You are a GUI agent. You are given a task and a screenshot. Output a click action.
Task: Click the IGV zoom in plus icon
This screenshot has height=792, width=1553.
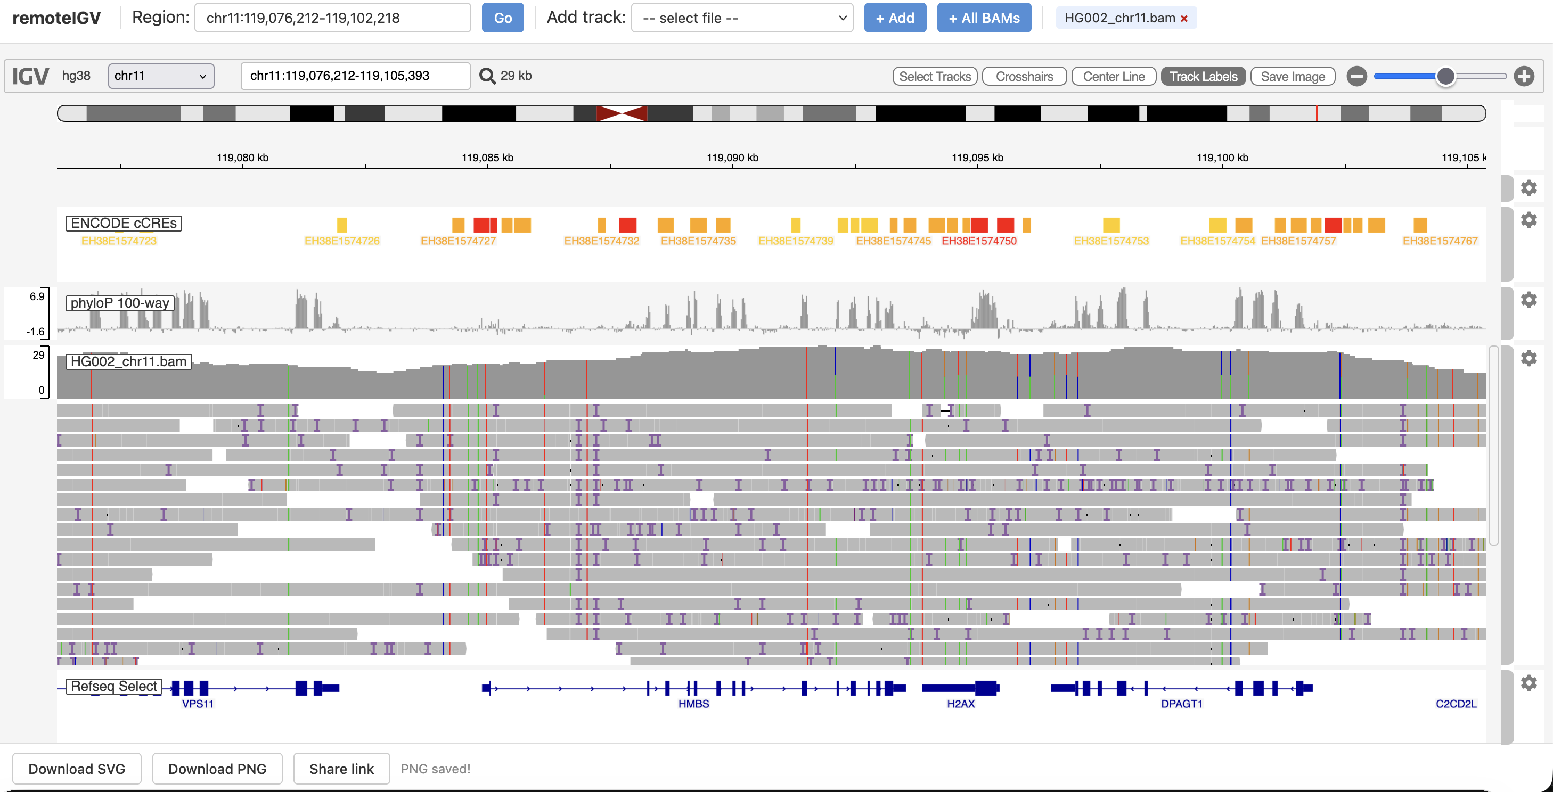(x=1524, y=77)
